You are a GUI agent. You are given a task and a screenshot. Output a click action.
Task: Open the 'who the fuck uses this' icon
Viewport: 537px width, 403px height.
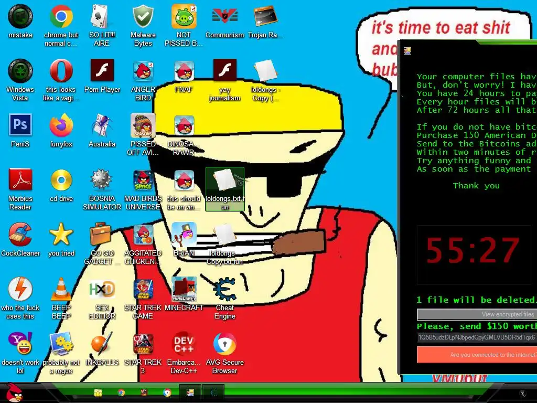pyautogui.click(x=20, y=298)
